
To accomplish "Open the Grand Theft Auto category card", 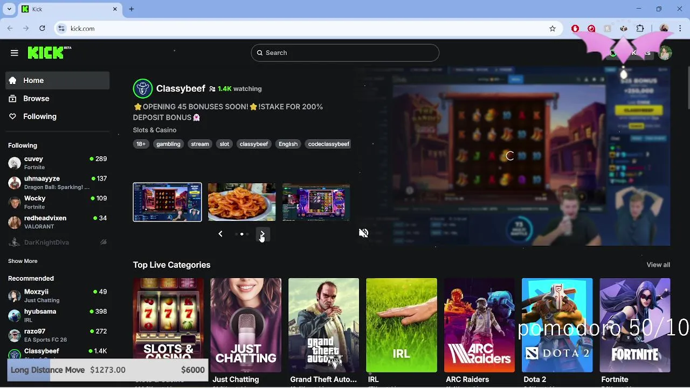I will click(323, 325).
